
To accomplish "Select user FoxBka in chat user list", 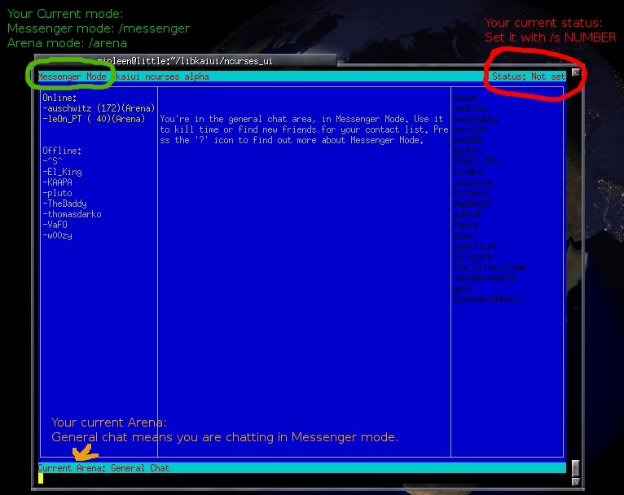I will [468, 172].
